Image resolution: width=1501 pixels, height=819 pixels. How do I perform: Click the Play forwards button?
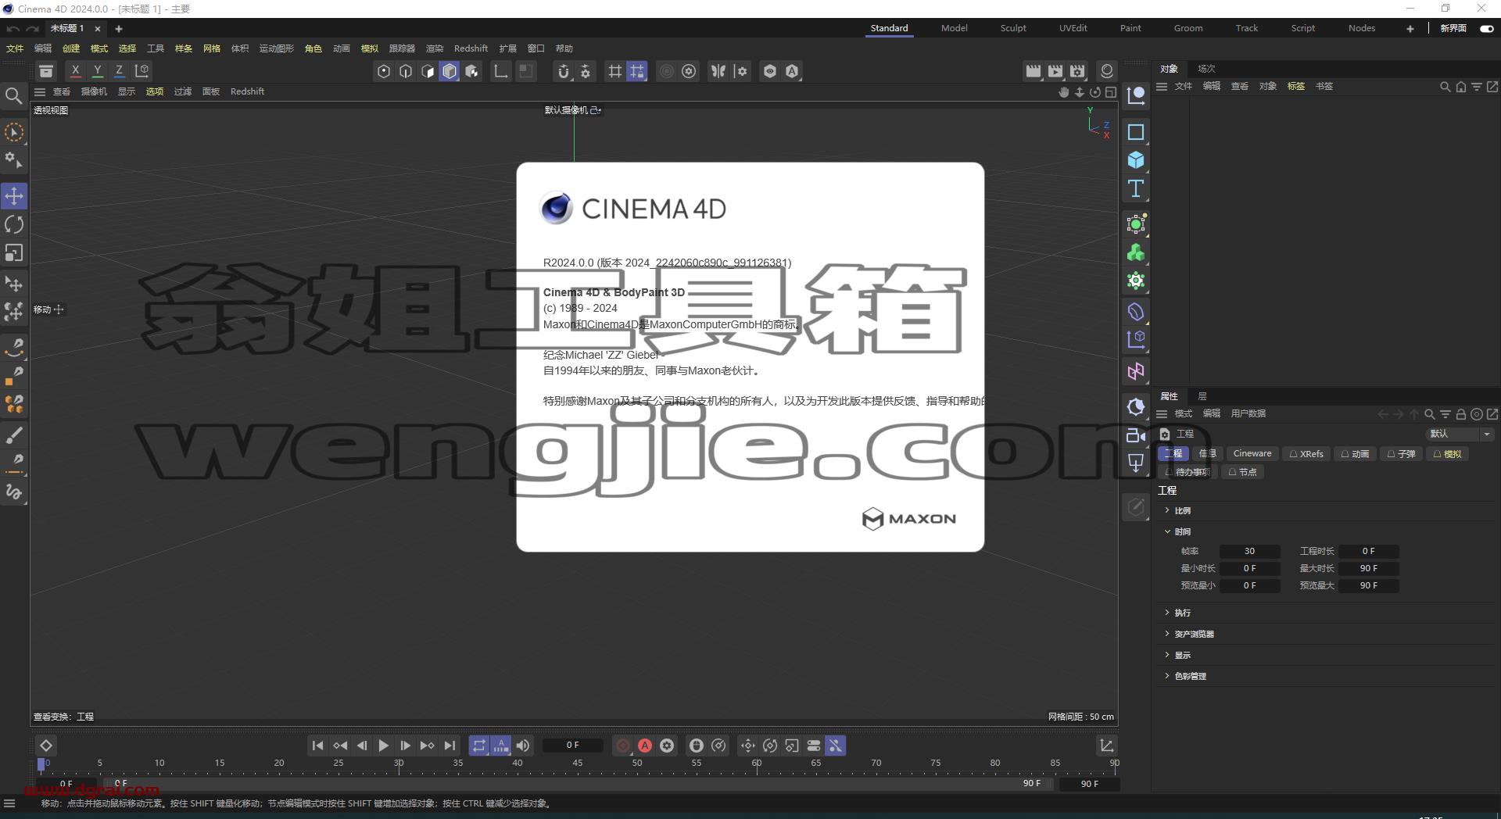(x=384, y=746)
